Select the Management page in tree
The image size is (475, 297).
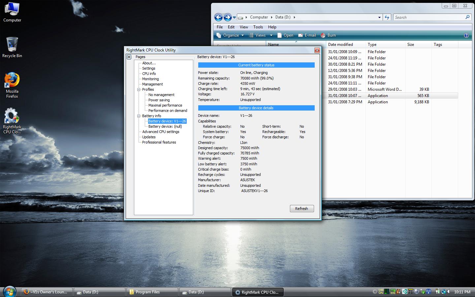(152, 84)
